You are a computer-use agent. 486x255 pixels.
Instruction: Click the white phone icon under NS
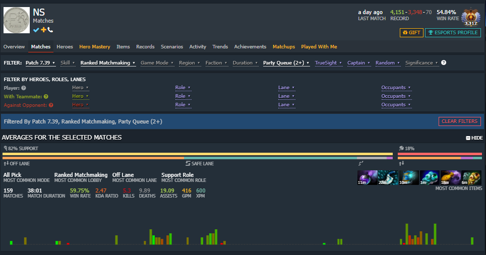click(50, 30)
